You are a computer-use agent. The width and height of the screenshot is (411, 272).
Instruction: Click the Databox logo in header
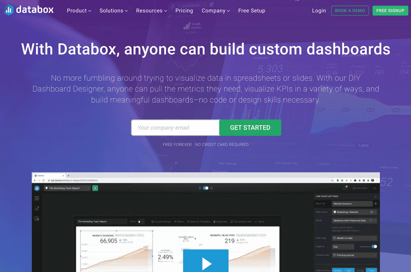click(x=29, y=10)
